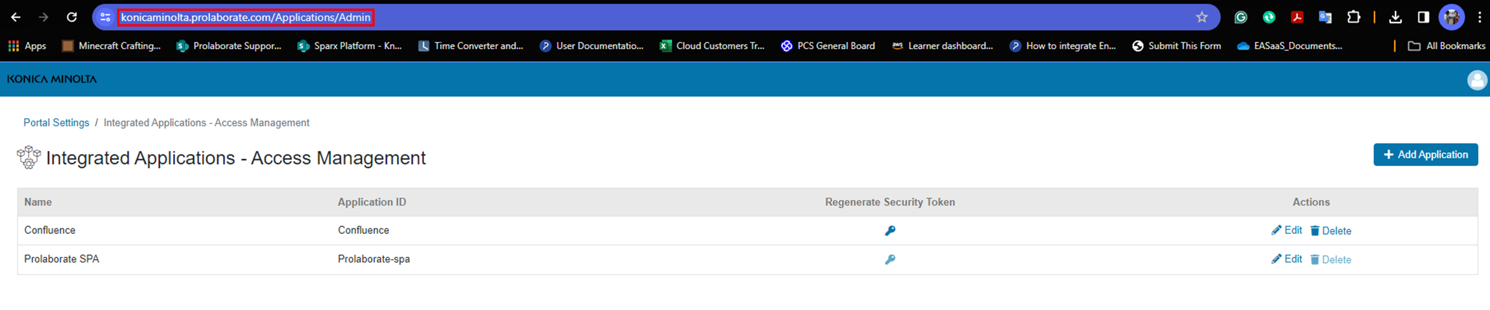Open Sparx Platform bookmark
1490x310 pixels.
point(349,46)
